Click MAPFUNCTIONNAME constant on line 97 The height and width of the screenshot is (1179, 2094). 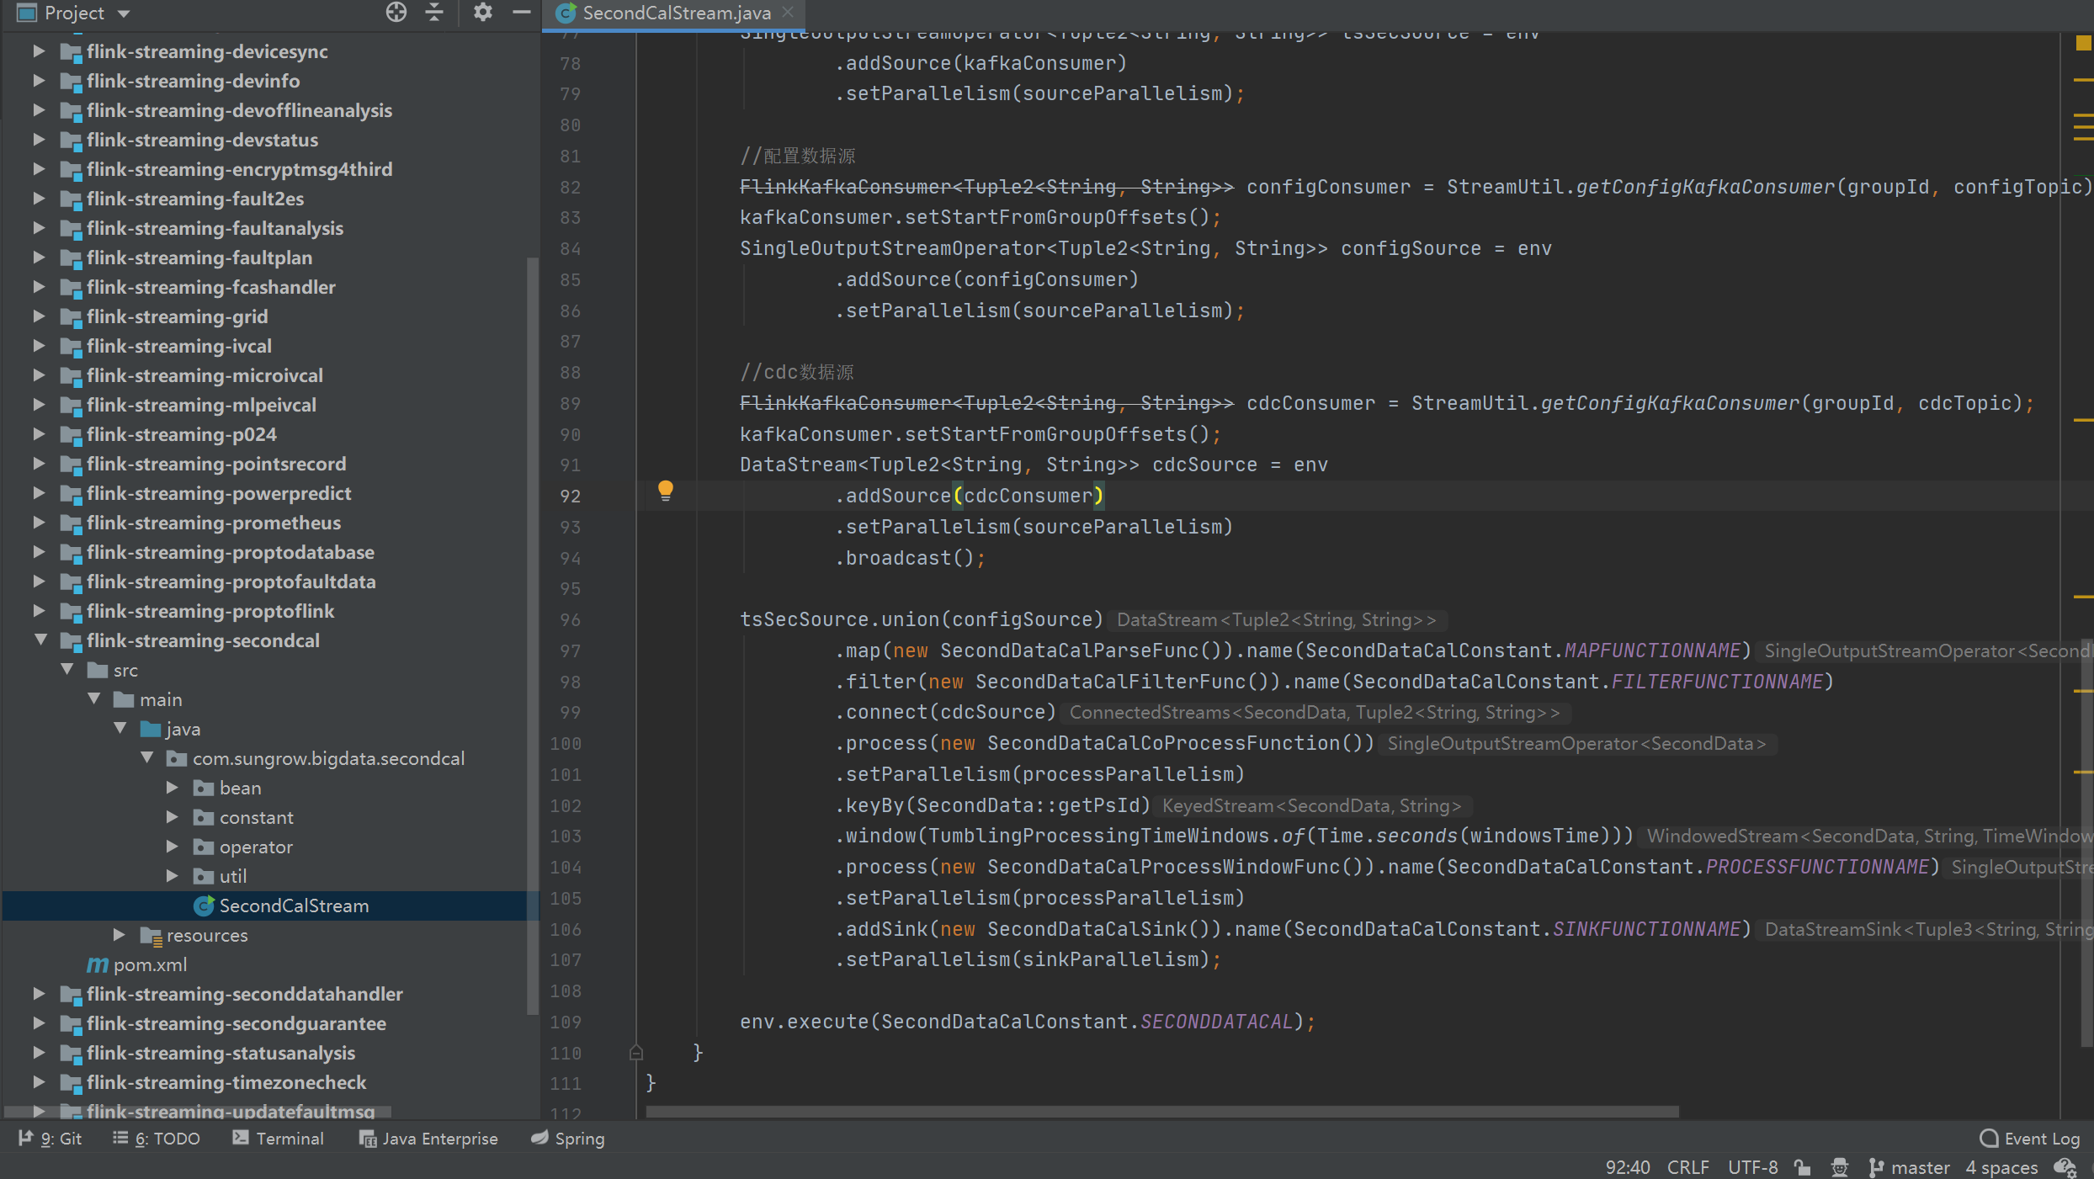pyautogui.click(x=1652, y=651)
